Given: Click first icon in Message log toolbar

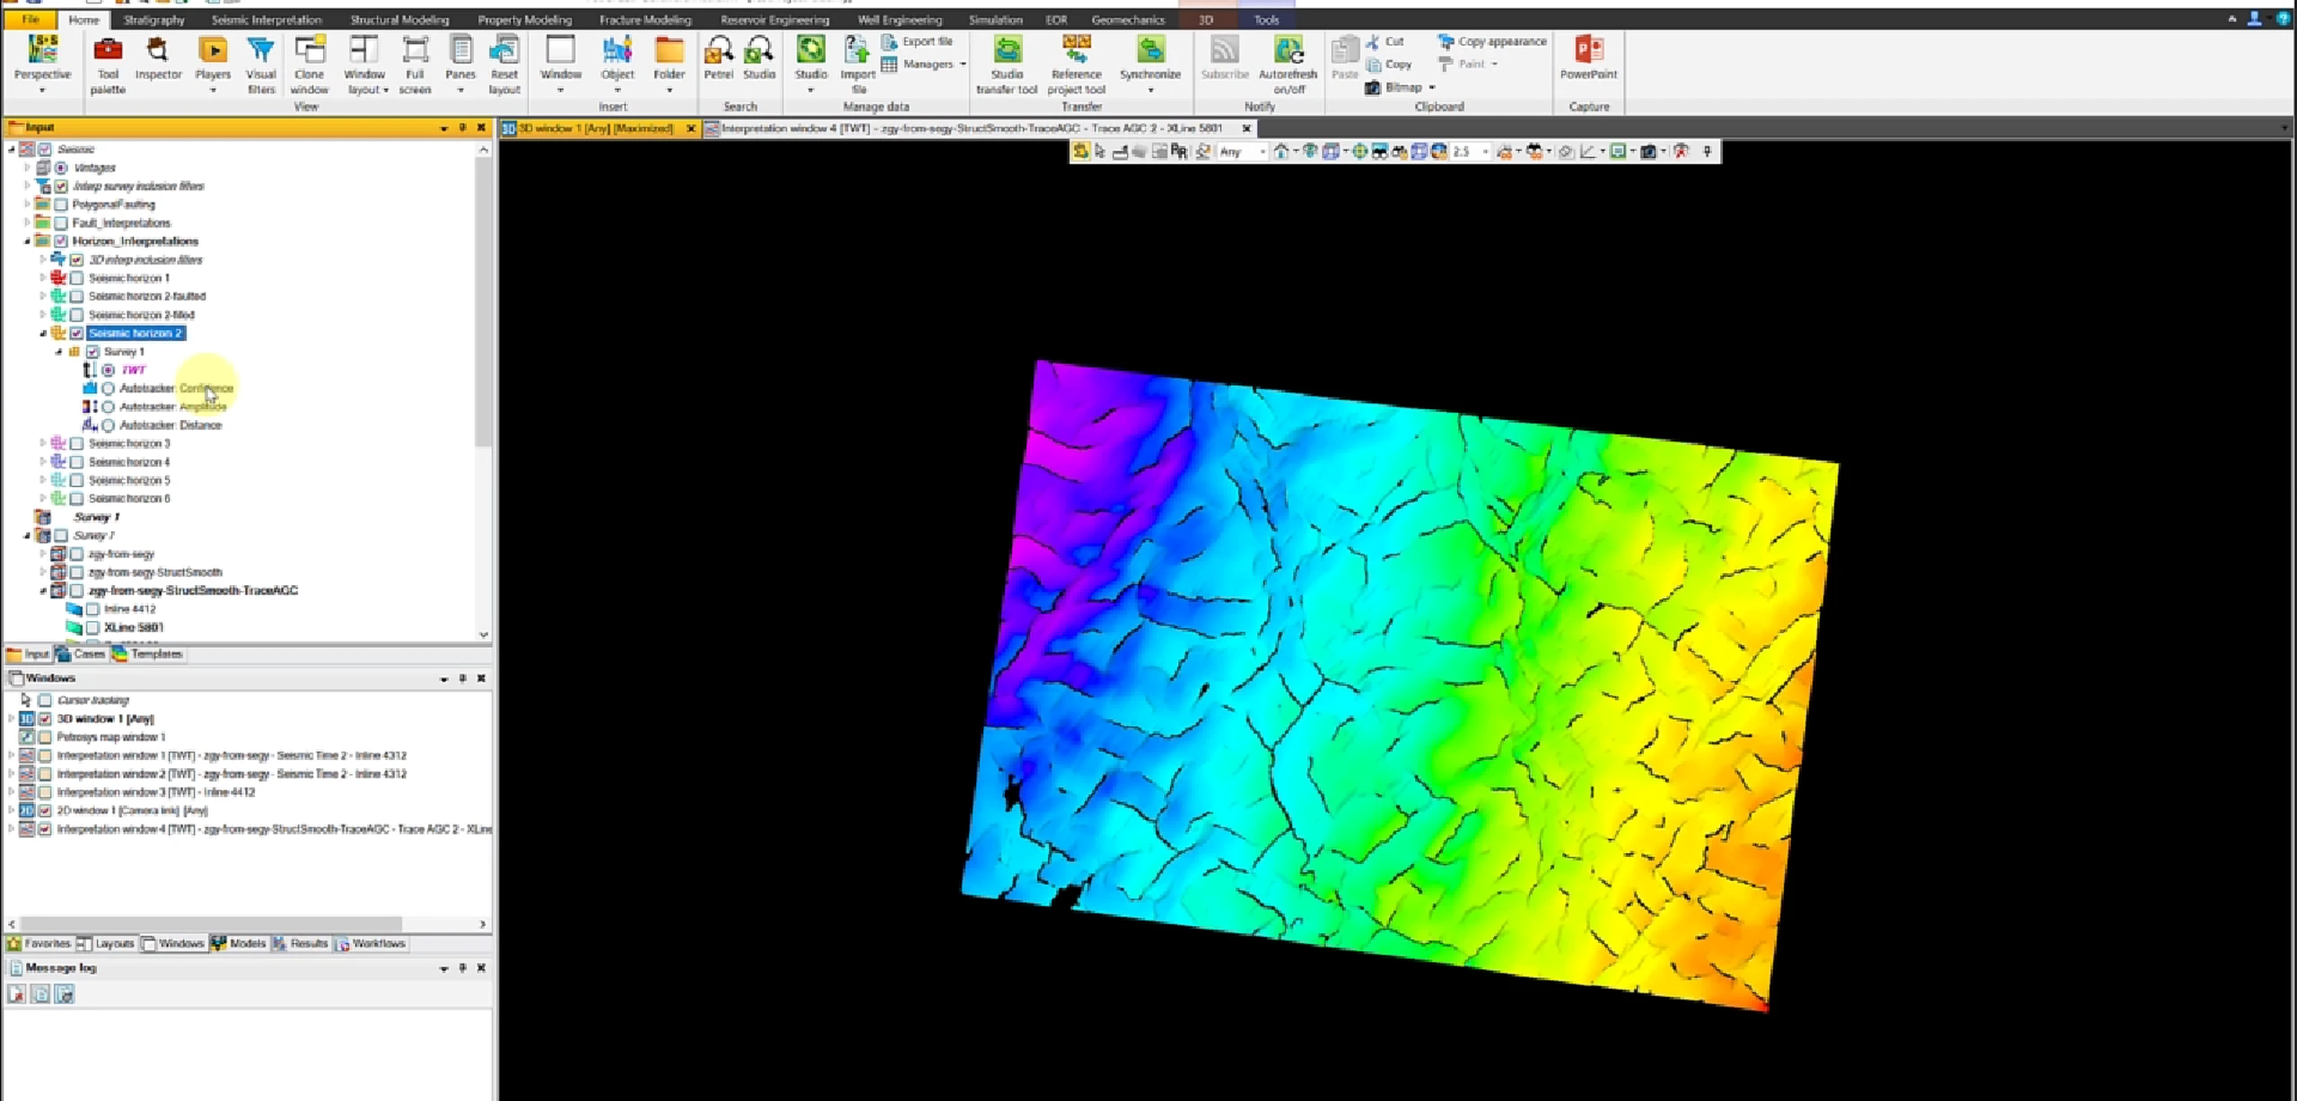Looking at the screenshot, I should pyautogui.click(x=16, y=993).
